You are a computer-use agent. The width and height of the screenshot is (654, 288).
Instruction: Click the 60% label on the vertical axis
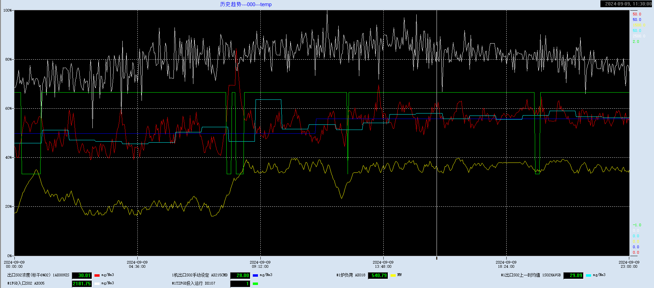(9, 108)
